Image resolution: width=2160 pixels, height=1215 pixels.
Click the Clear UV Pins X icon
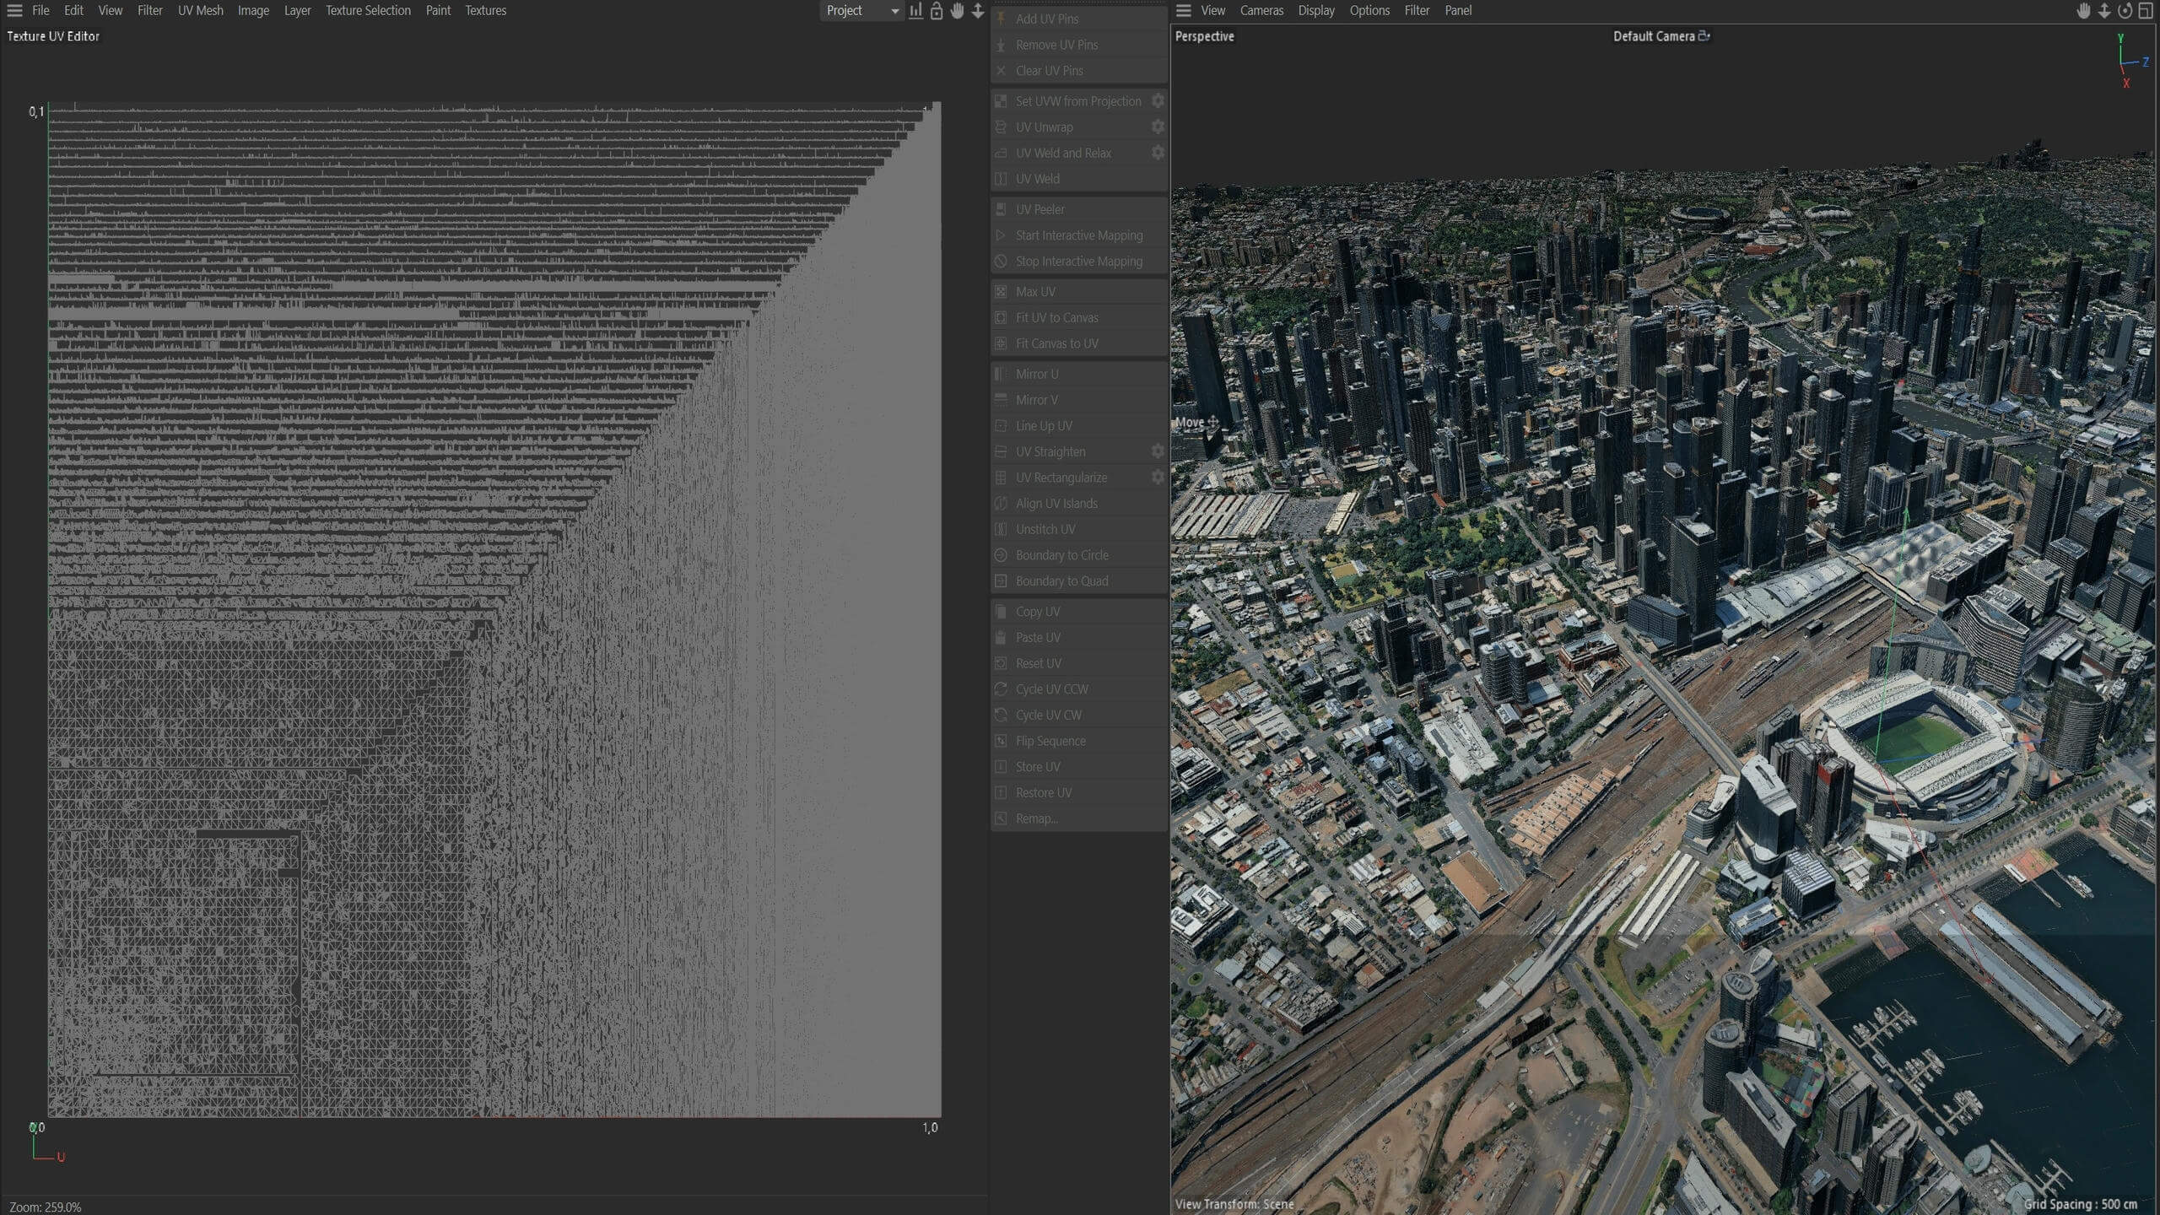[1001, 71]
